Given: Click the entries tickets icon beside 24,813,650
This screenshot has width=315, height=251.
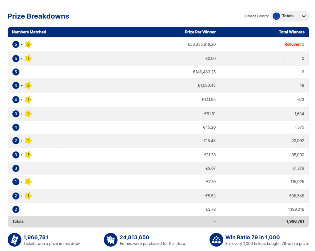Looking at the screenshot, I should (x=111, y=240).
